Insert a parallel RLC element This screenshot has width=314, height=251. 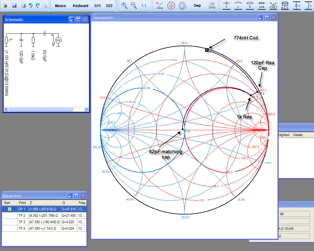pos(285,5)
